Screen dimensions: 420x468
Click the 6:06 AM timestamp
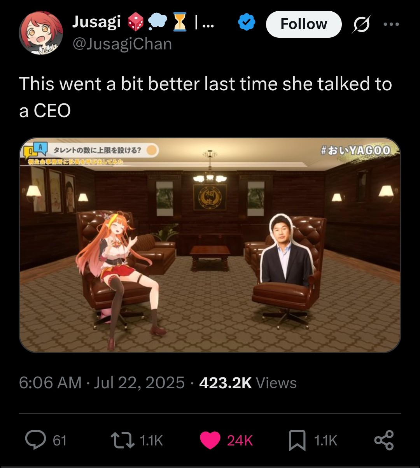click(x=50, y=383)
